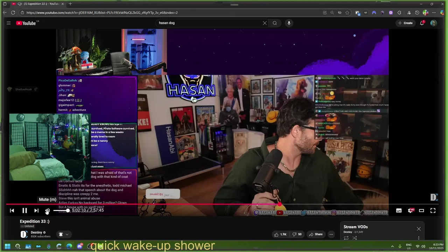The height and width of the screenshot is (252, 448).
Task: Open the Destiny channel avatar
Action: point(24,234)
